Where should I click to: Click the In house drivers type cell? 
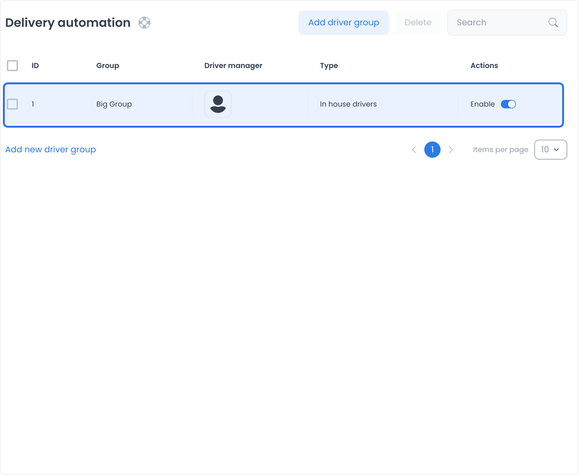point(348,104)
